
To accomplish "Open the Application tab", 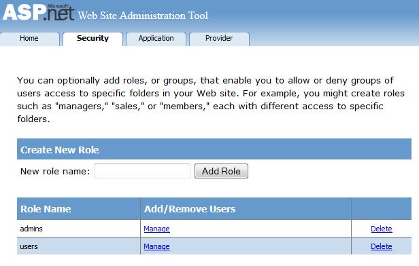I will [156, 39].
